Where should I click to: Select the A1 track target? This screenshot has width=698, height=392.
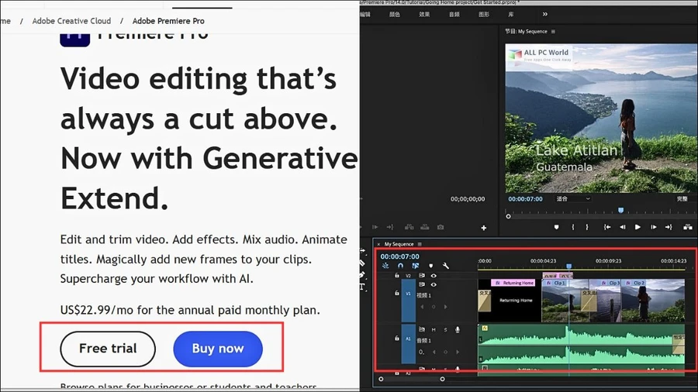pos(408,343)
